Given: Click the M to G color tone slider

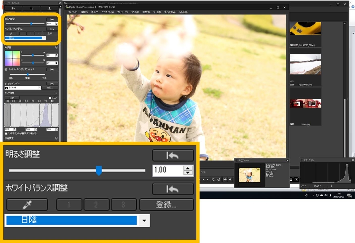Looking at the screenshot, I should pos(33,63).
